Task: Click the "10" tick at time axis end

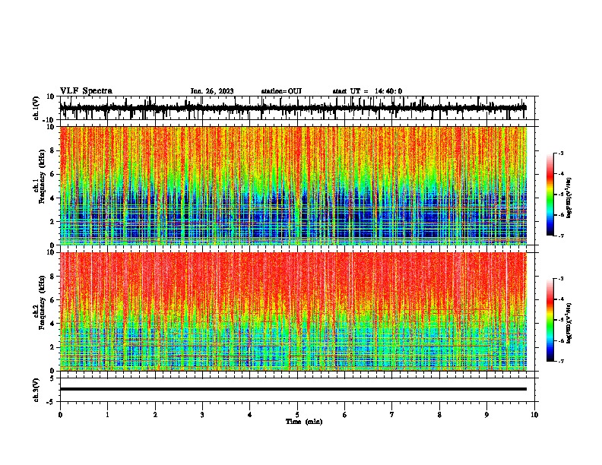Action: 534,415
